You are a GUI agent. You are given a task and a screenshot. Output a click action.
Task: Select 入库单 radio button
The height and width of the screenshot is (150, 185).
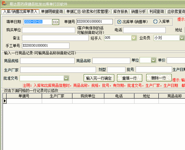155,21
